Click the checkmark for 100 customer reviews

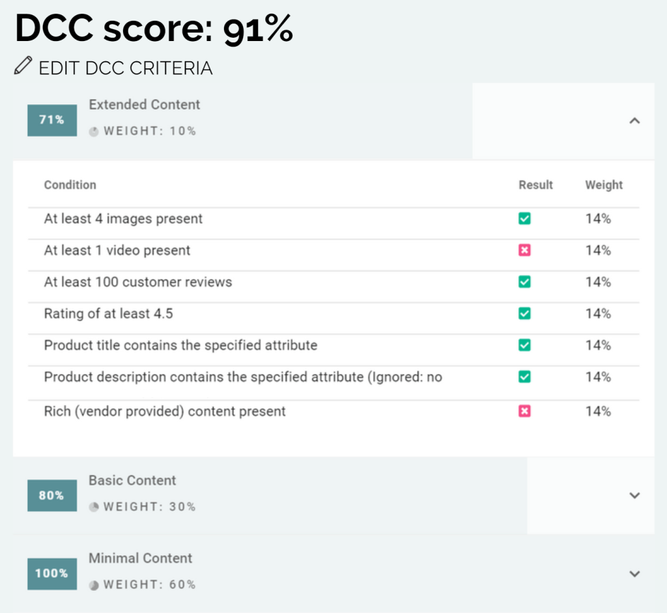coord(524,282)
